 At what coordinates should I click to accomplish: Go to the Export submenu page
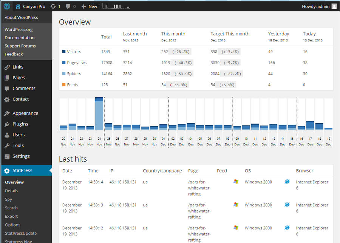11,216
